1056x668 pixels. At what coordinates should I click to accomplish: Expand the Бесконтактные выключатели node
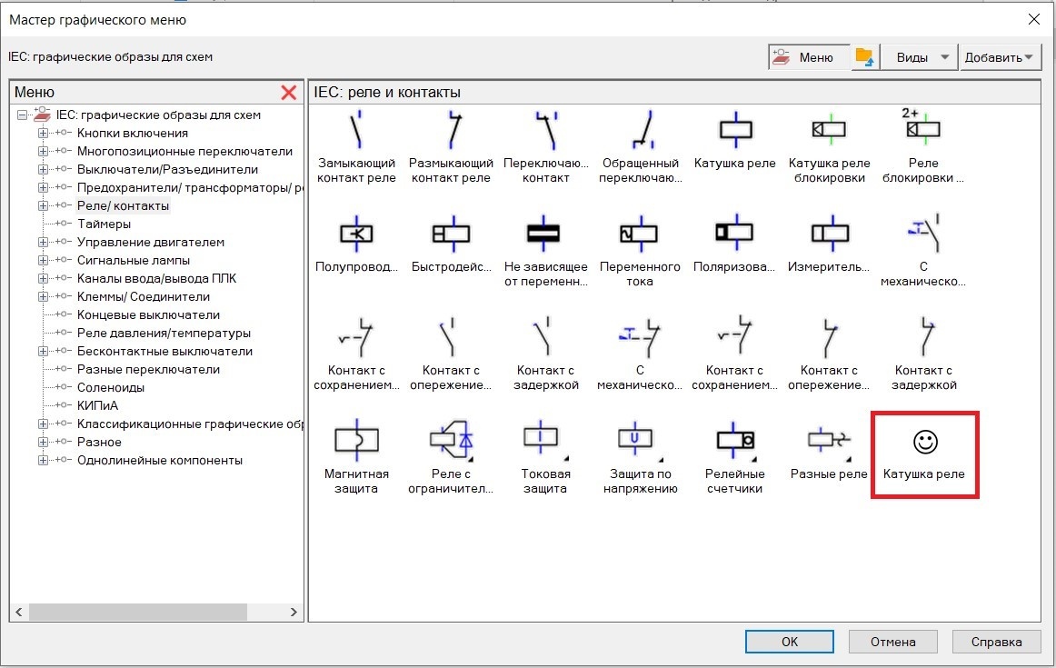[43, 352]
